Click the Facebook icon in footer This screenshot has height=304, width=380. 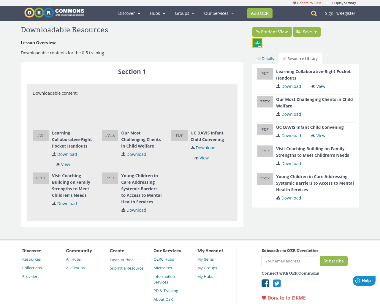tap(265, 283)
